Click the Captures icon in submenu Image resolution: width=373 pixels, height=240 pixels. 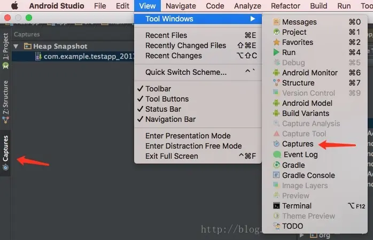(276, 144)
